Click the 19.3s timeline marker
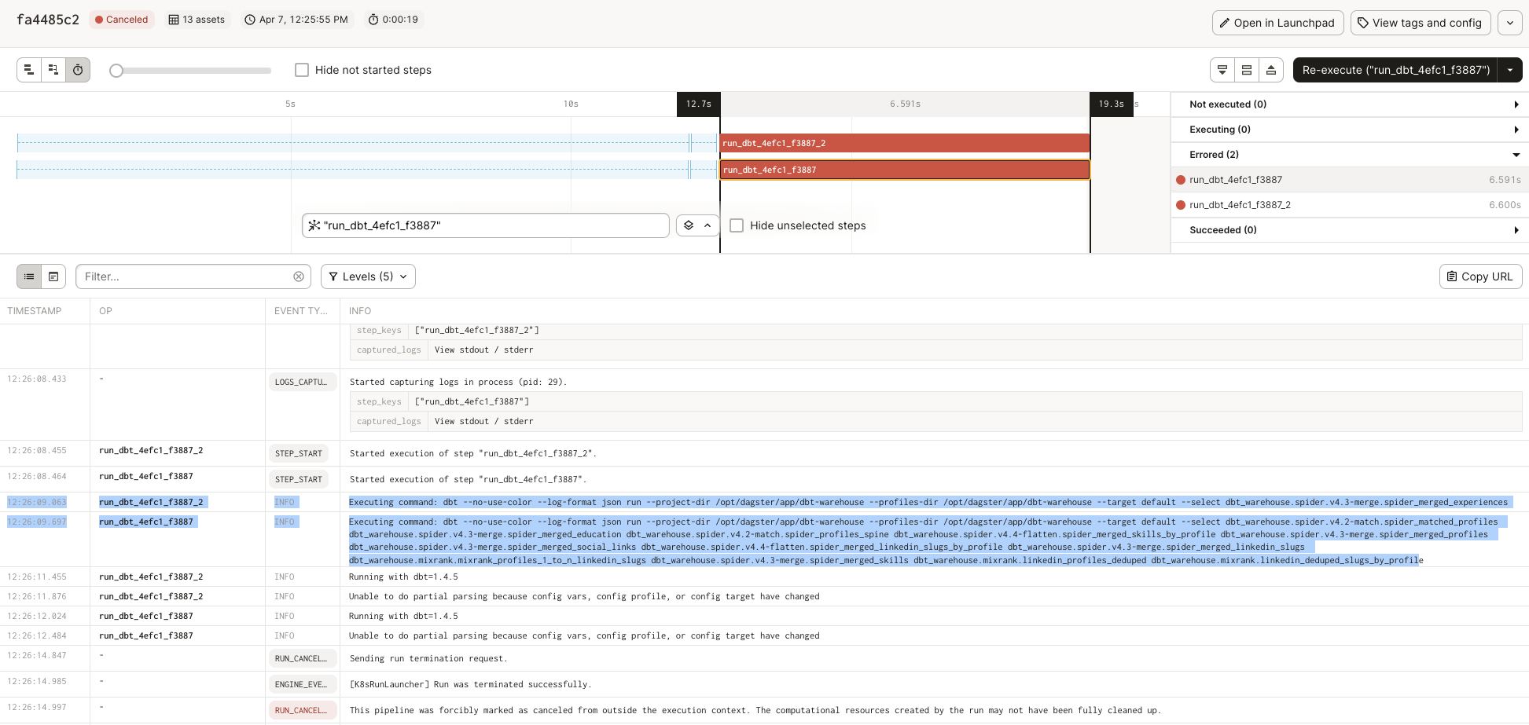 (x=1112, y=104)
